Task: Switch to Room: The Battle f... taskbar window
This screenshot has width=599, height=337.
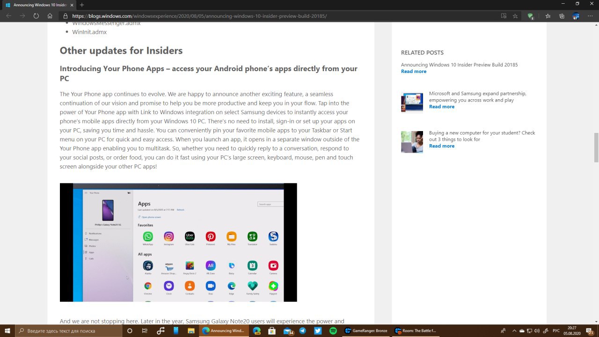Action: coord(416,330)
